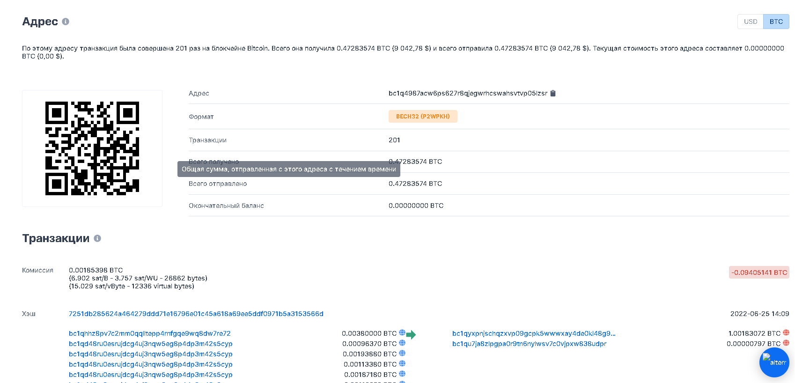Click the BECH32 (P2WPKH) format badge
Image resolution: width=795 pixels, height=383 pixels.
[423, 117]
